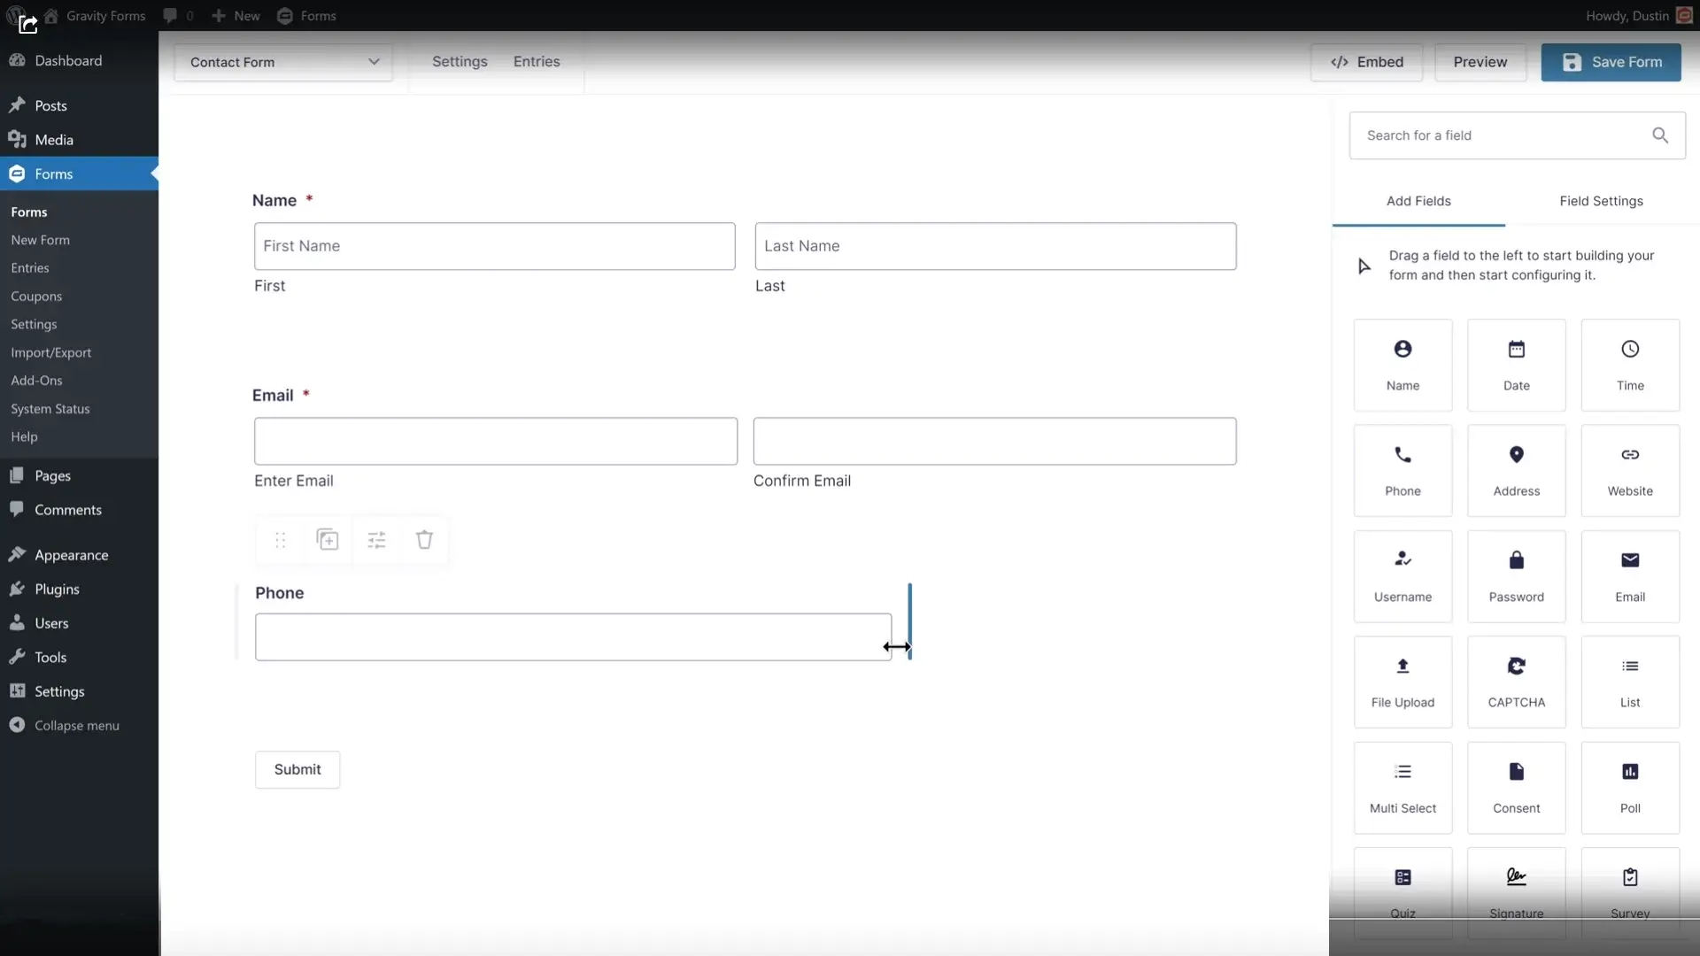Click the Settings menu tab
The image size is (1700, 956).
459,62
